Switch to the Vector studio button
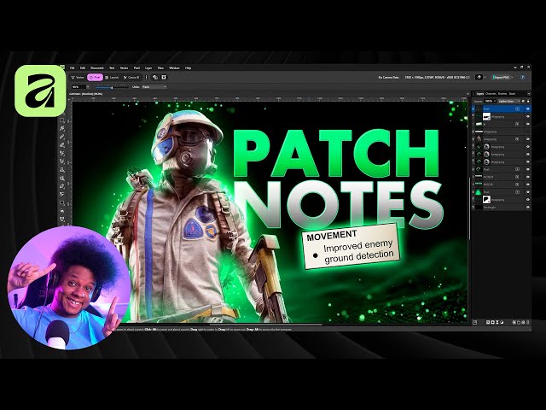This screenshot has width=546, height=410. [x=78, y=78]
